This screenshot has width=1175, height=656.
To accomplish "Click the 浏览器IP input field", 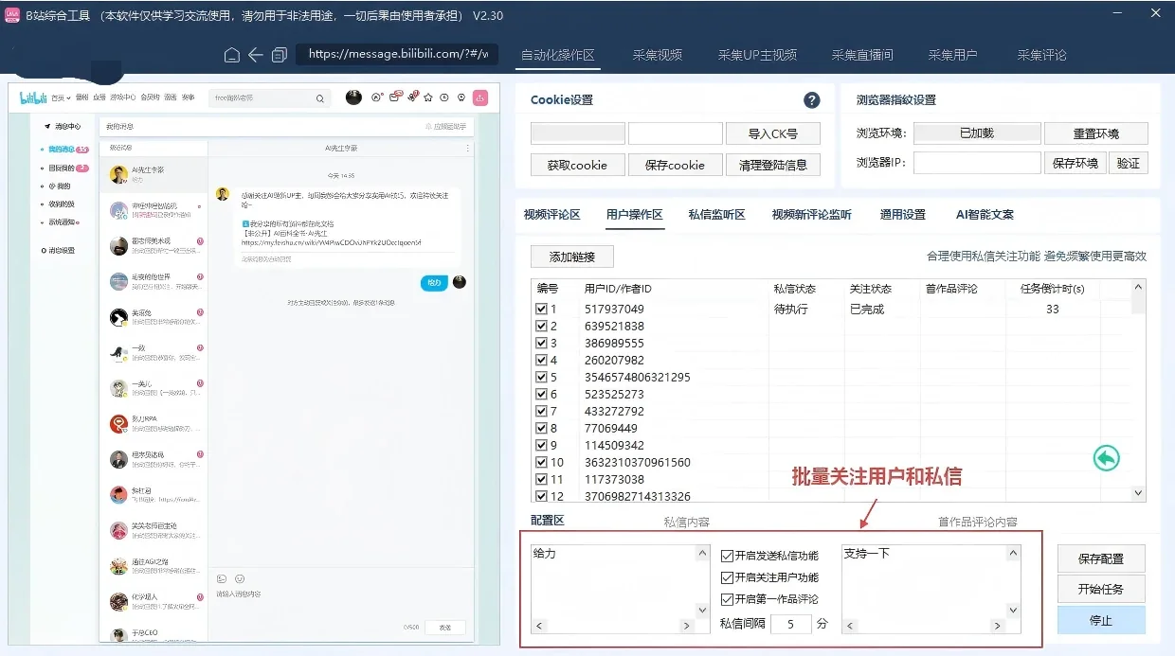I will click(977, 163).
